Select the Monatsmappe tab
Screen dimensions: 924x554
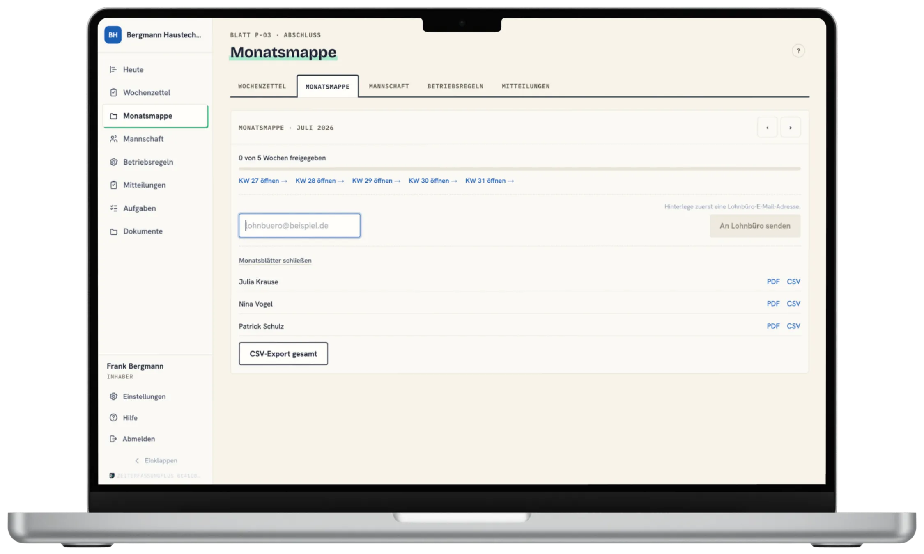coord(327,86)
